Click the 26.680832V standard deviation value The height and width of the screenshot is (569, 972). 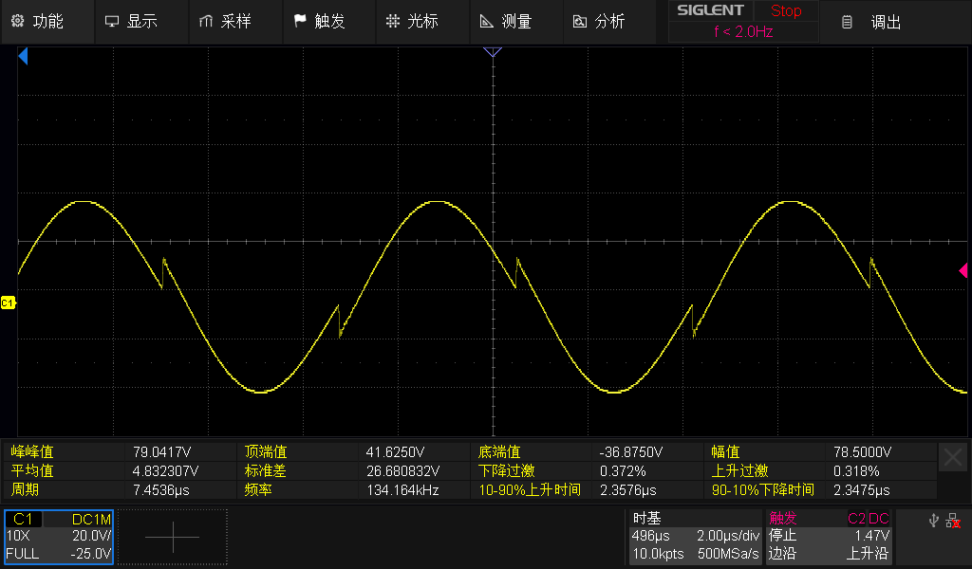[402, 471]
